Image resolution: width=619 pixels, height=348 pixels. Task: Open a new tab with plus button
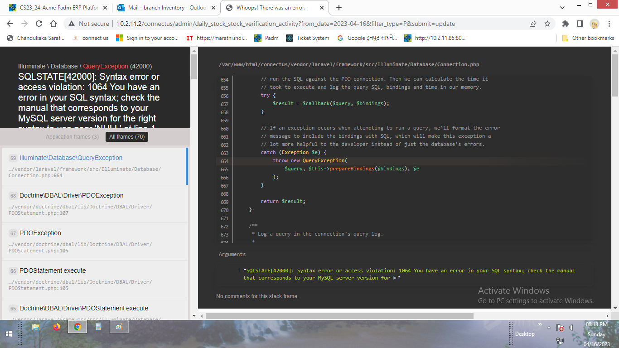tap(339, 8)
